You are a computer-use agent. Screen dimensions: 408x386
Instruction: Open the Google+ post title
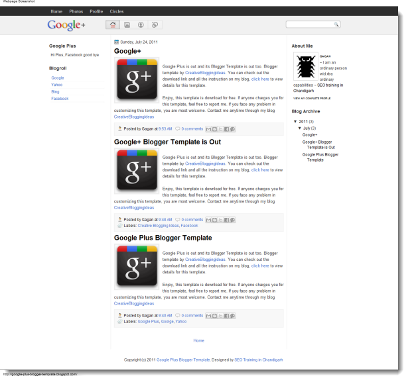click(x=127, y=51)
